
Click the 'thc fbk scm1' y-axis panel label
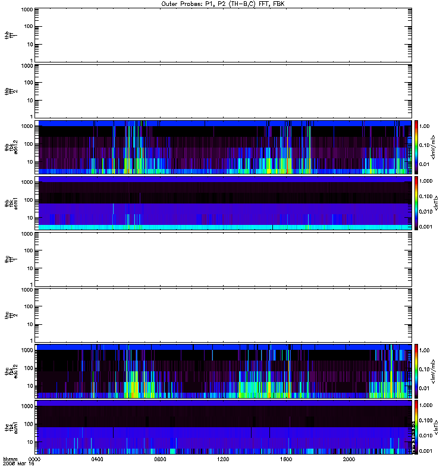tap(11, 427)
